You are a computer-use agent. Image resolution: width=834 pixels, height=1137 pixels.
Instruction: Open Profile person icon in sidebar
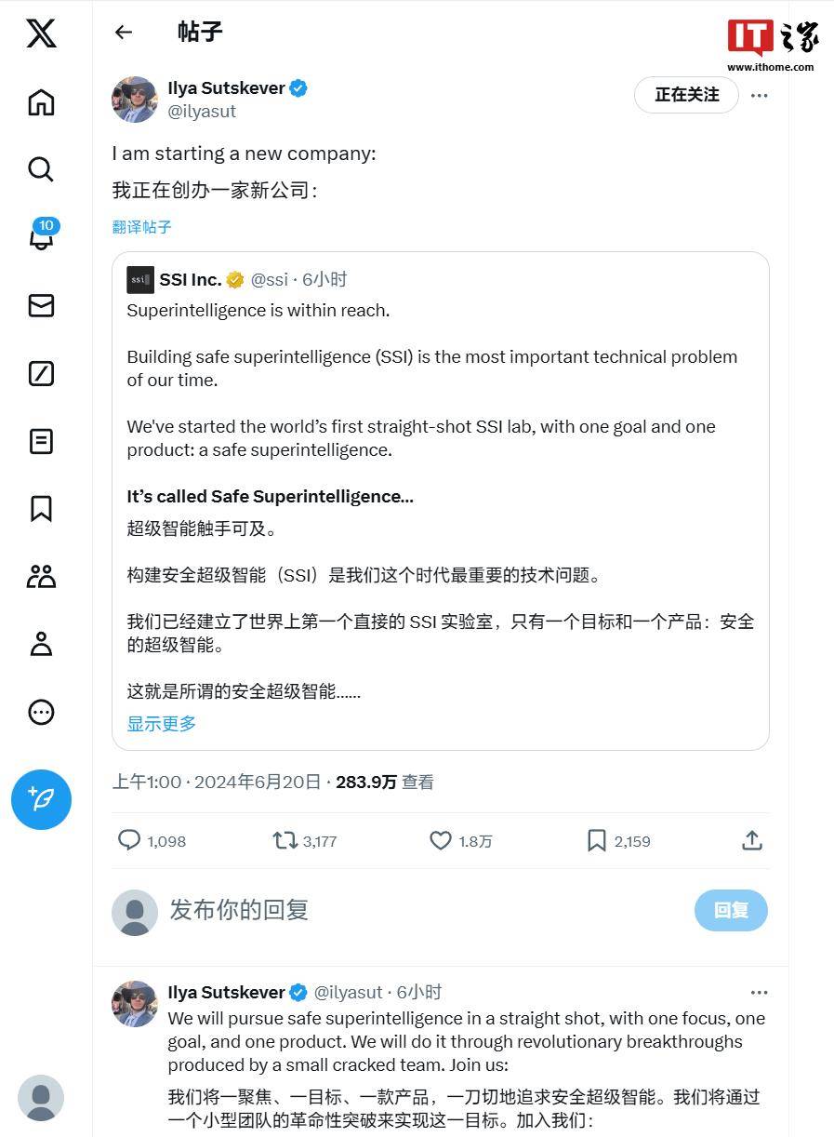pyautogui.click(x=41, y=644)
